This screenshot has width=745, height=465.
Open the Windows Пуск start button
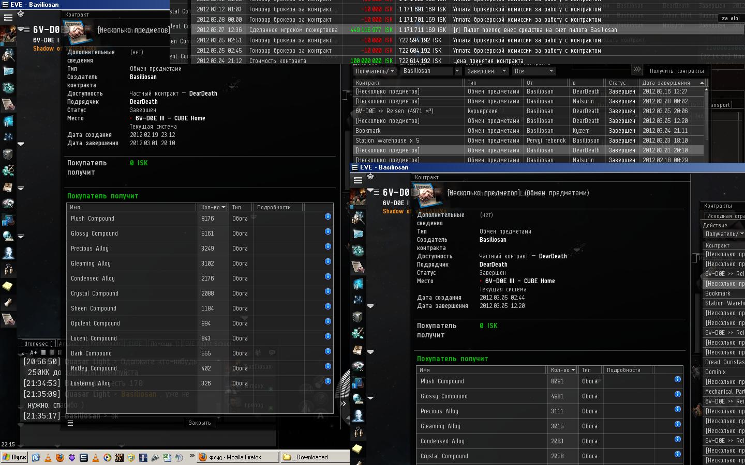tap(14, 457)
